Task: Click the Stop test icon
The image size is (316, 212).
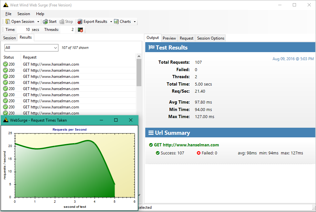Action: pyautogui.click(x=62, y=22)
